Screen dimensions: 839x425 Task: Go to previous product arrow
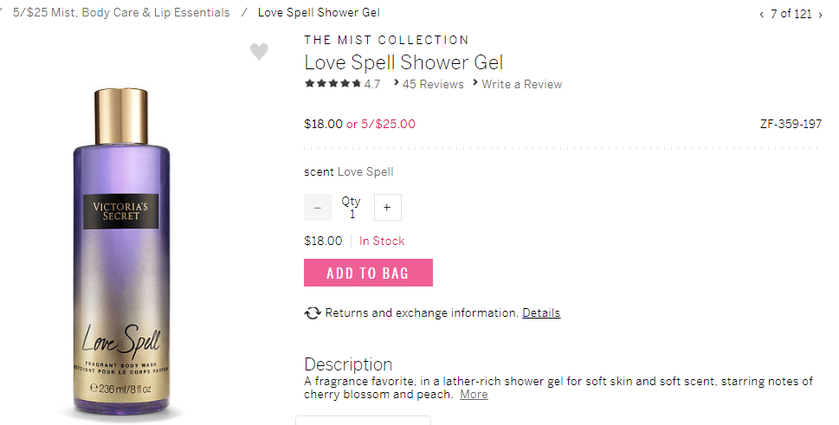[762, 15]
